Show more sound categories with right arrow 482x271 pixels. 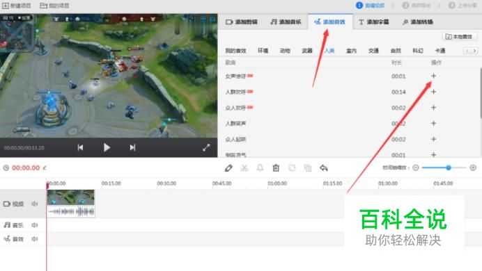coord(474,51)
